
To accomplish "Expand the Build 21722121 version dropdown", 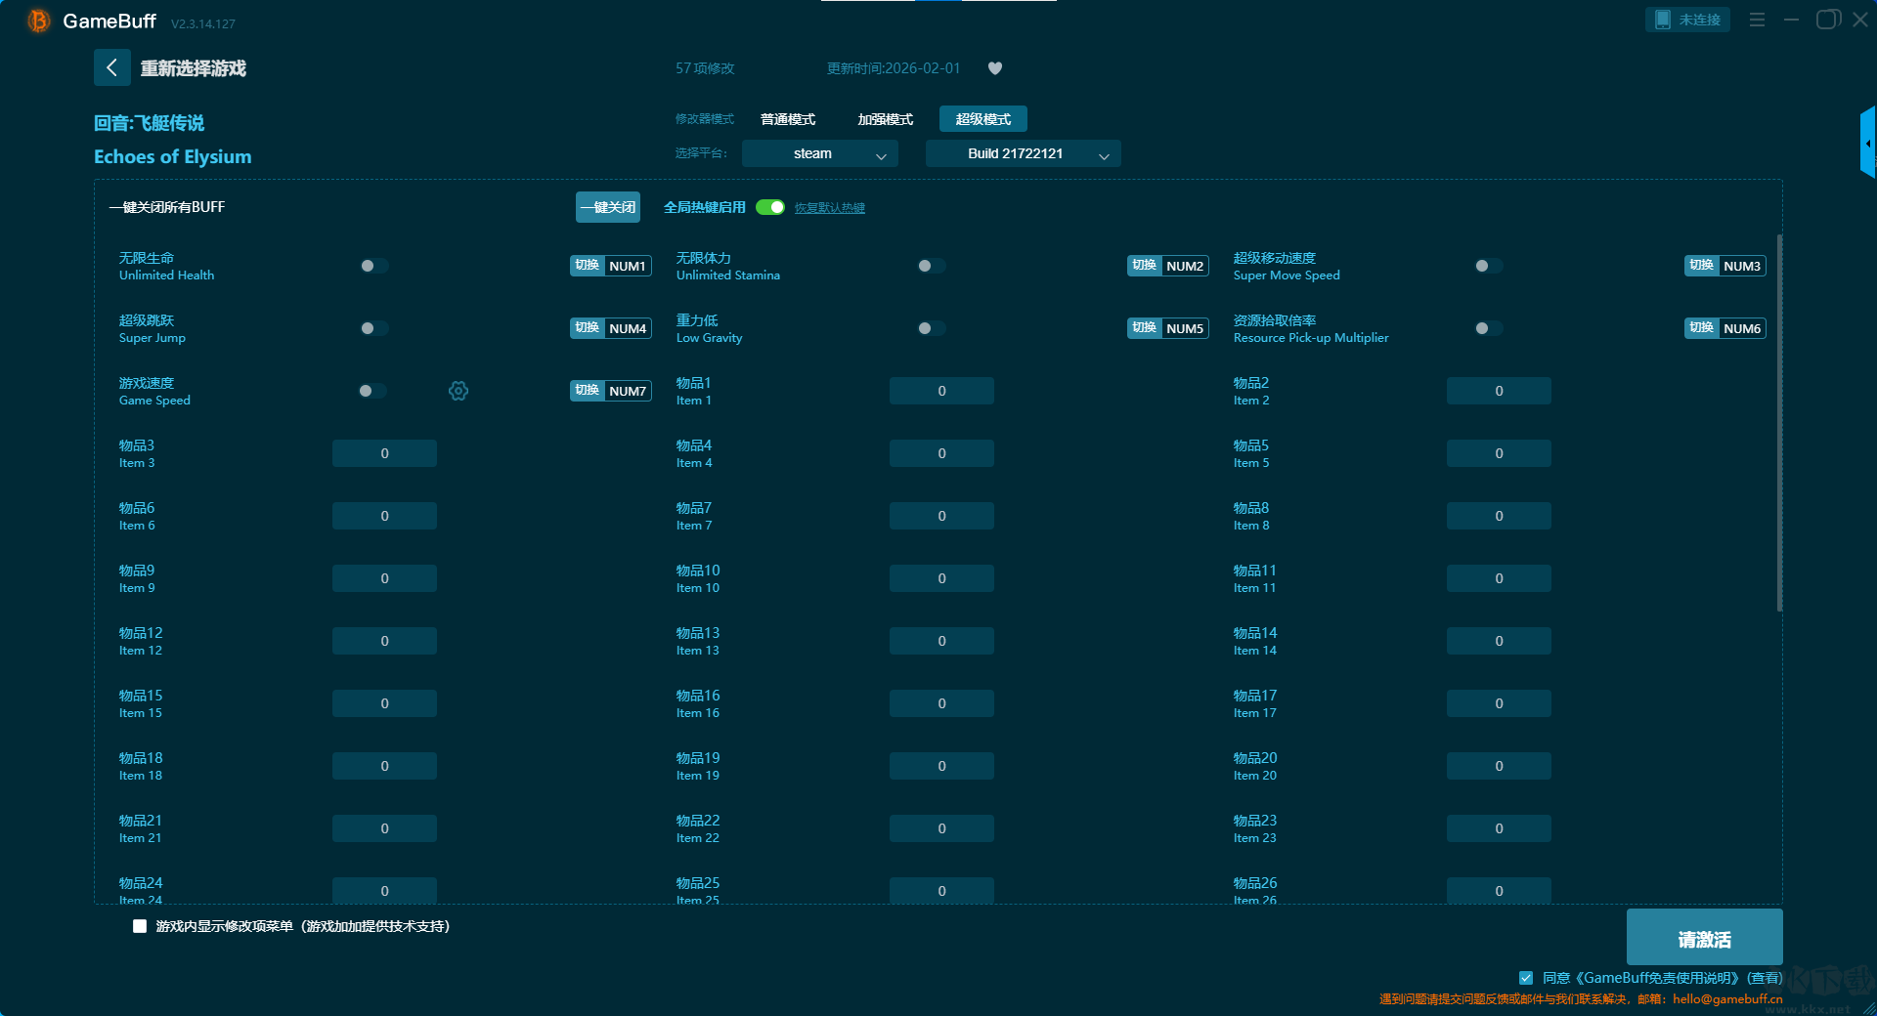I will 1023,153.
